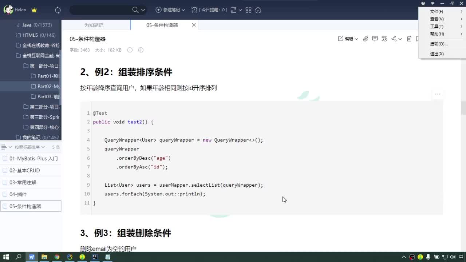466x262 pixels.
Task: Click the note info circle icon
Action: pos(130,50)
